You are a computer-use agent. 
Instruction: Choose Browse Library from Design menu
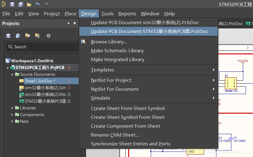[109, 42]
